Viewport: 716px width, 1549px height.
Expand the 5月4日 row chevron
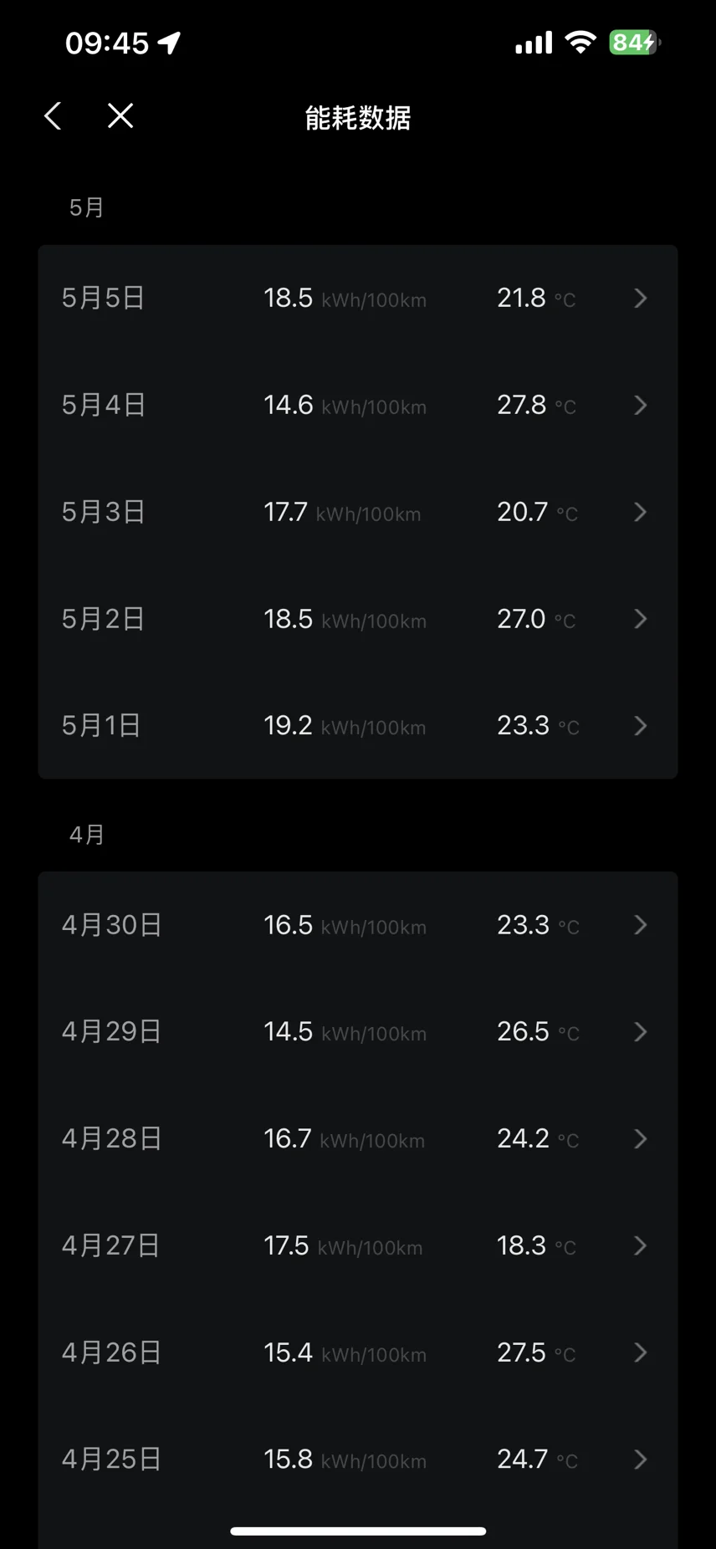641,405
